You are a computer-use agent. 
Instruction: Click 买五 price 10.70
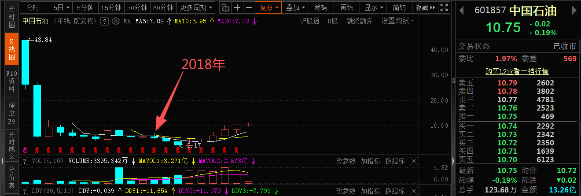(x=507, y=159)
